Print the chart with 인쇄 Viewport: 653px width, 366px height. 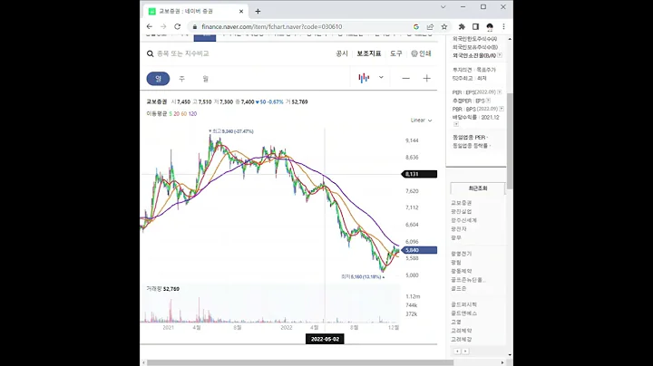421,53
